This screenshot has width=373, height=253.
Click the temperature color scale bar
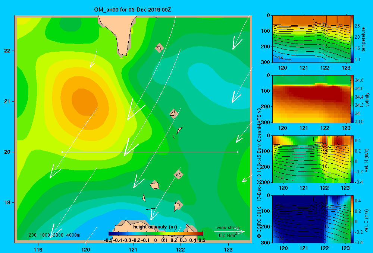coord(352,39)
